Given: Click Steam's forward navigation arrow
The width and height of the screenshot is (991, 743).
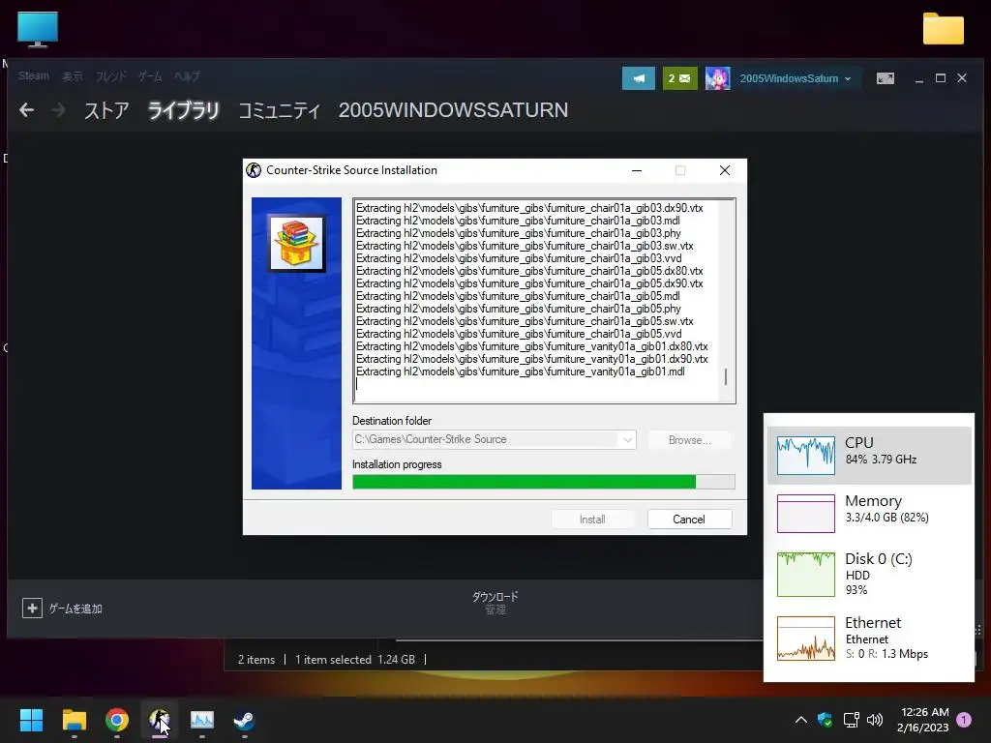Looking at the screenshot, I should coord(58,110).
